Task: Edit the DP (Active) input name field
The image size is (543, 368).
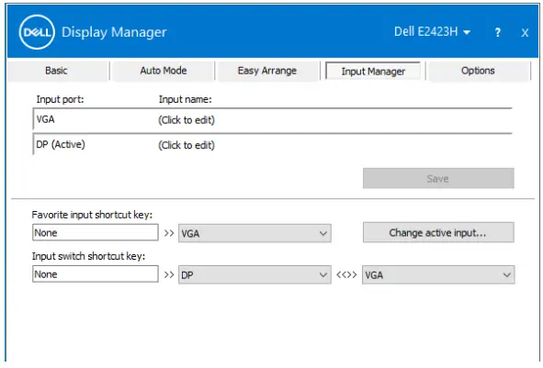Action: click(x=187, y=145)
